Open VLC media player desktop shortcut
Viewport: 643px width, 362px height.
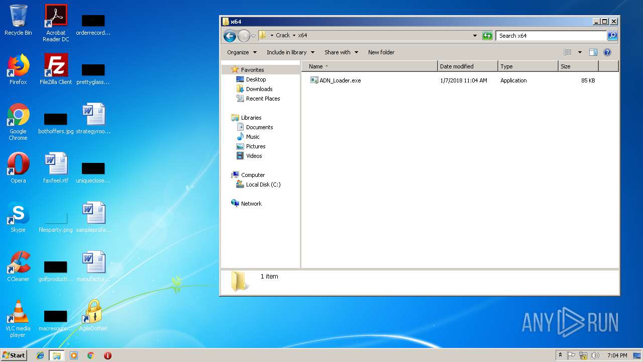[18, 319]
